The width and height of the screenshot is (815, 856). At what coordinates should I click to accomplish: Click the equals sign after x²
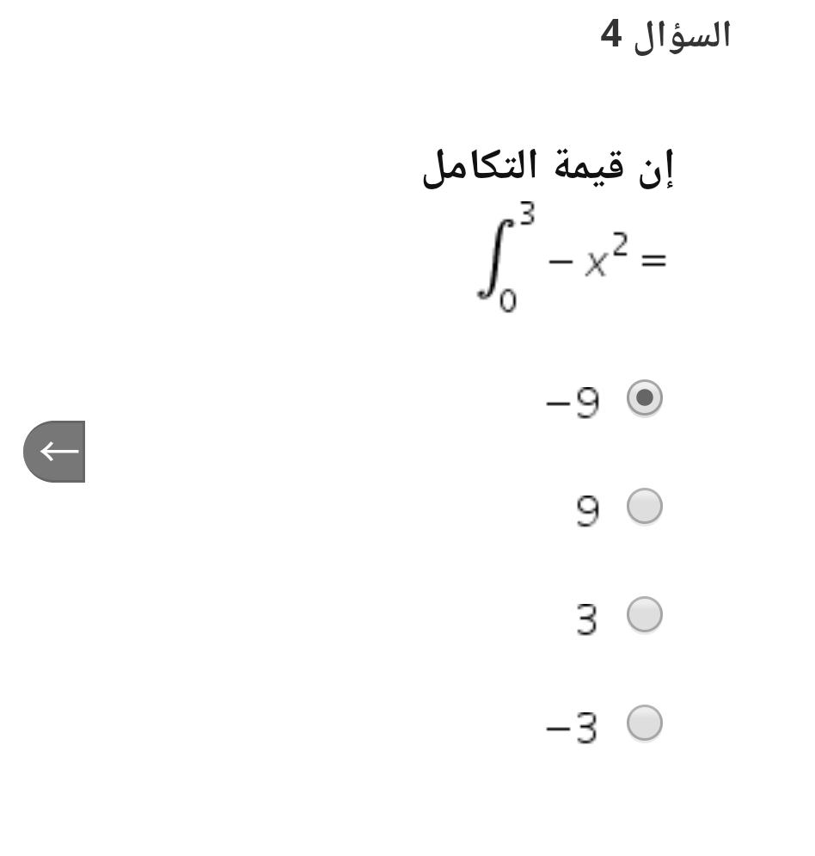pyautogui.click(x=653, y=261)
